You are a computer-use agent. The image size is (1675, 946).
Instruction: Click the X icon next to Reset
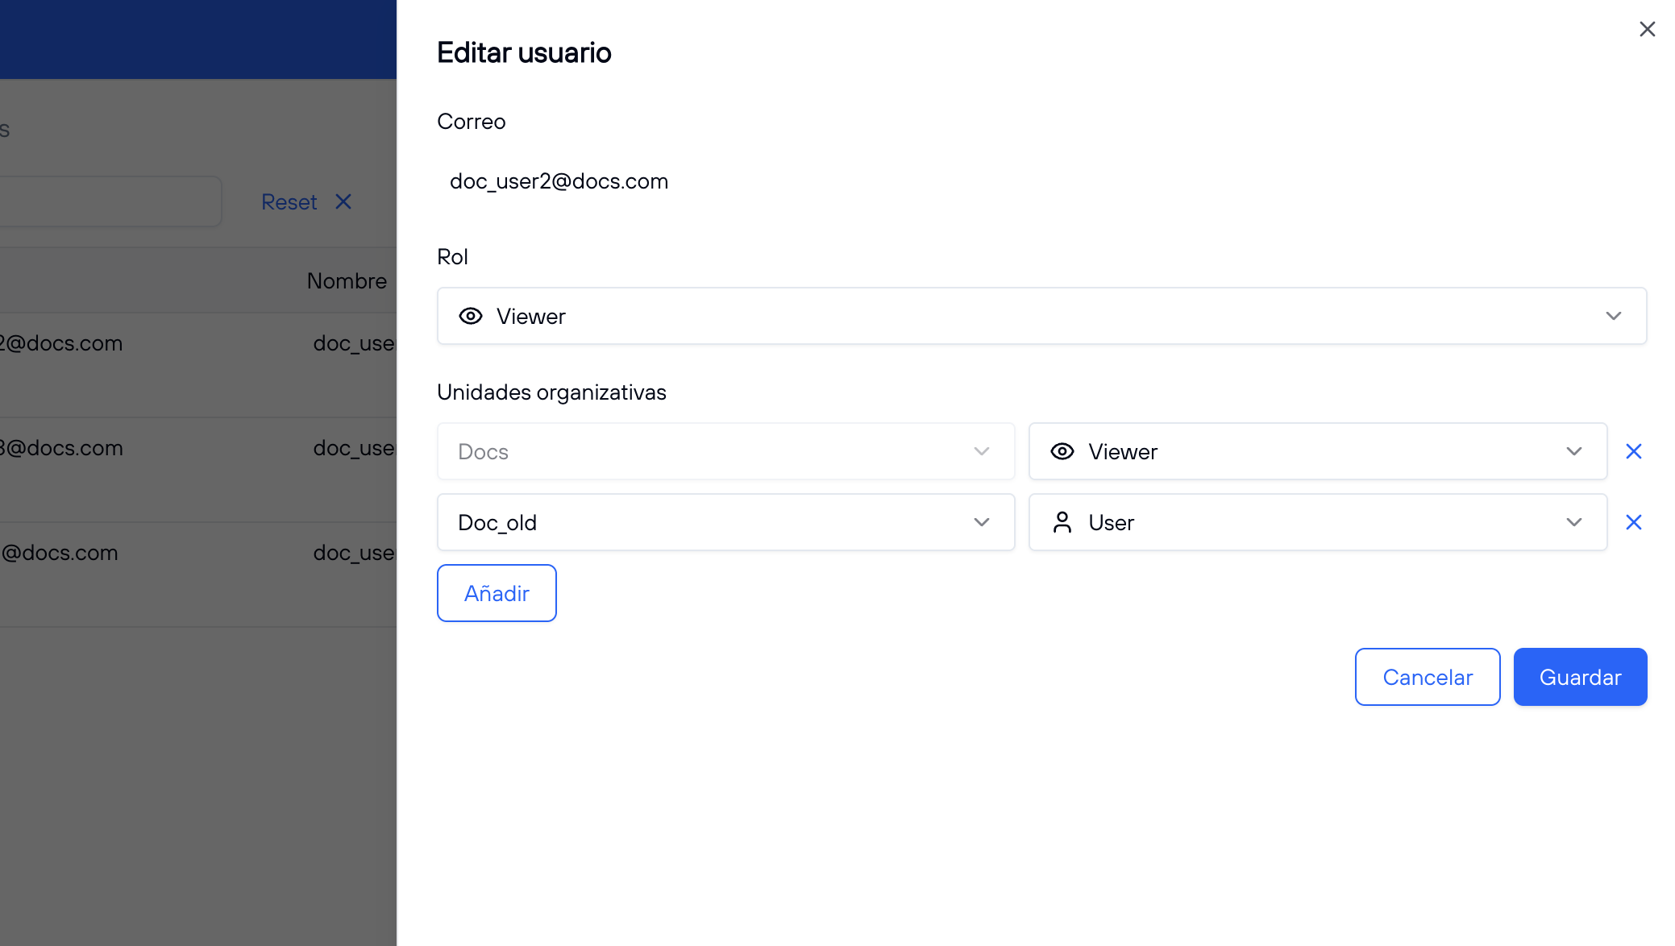coord(343,201)
